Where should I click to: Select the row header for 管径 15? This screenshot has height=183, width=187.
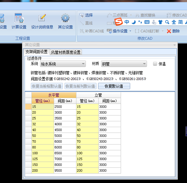pyautogui.click(x=28, y=107)
